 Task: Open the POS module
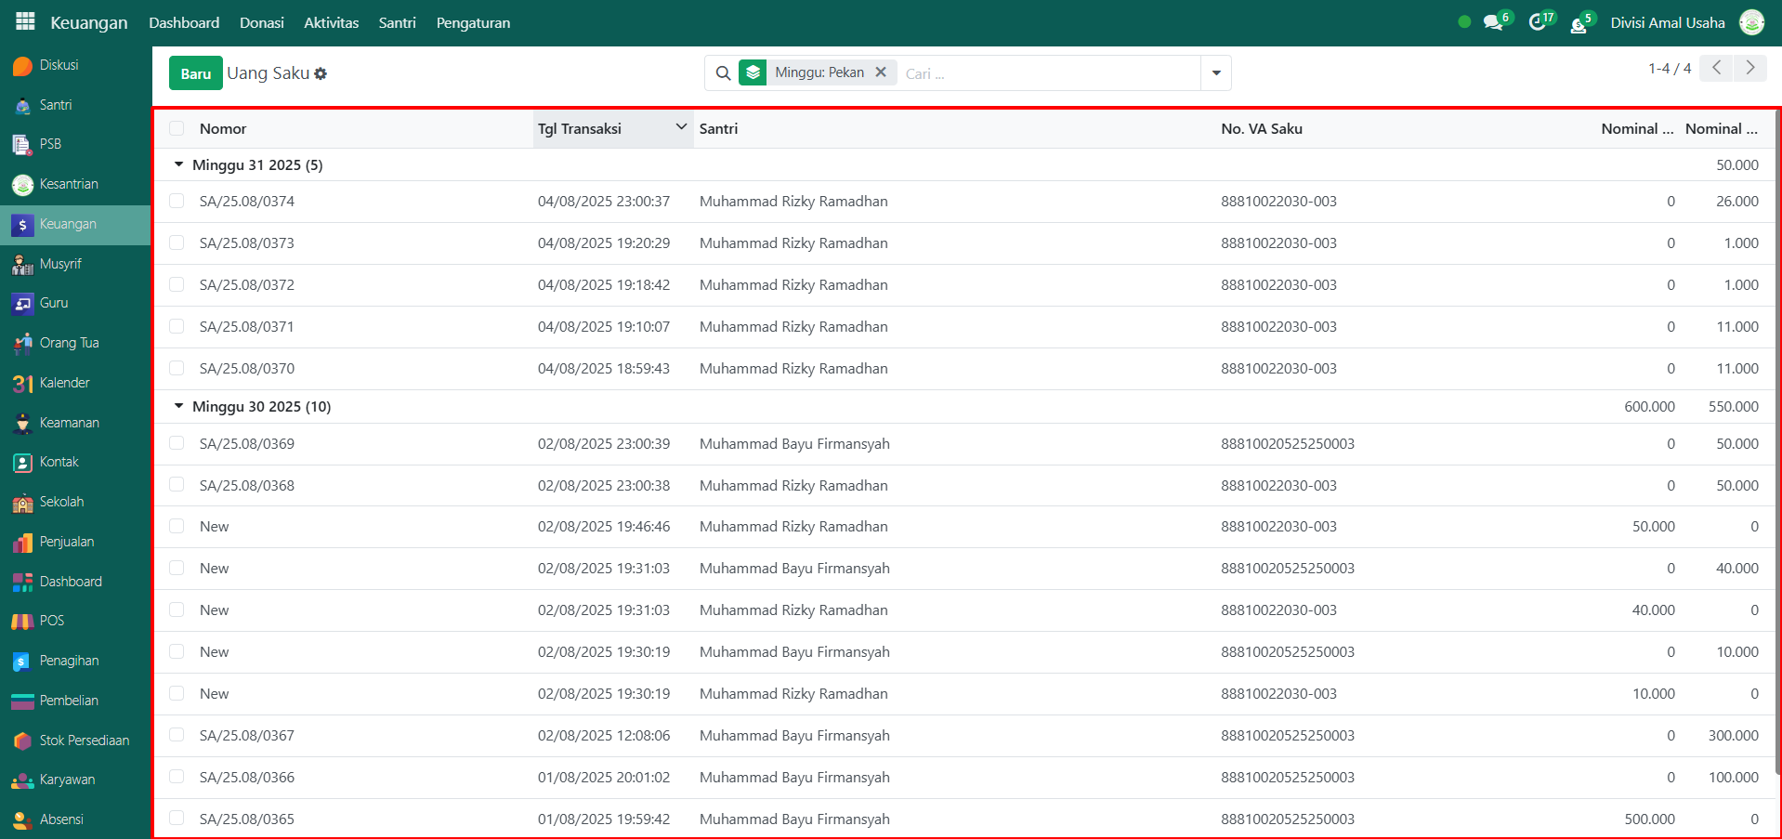click(51, 621)
